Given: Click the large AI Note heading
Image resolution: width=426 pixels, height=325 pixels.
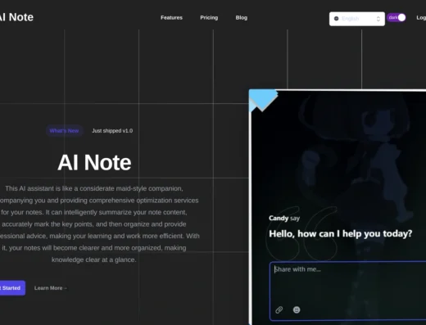Looking at the screenshot, I should click(x=94, y=163).
